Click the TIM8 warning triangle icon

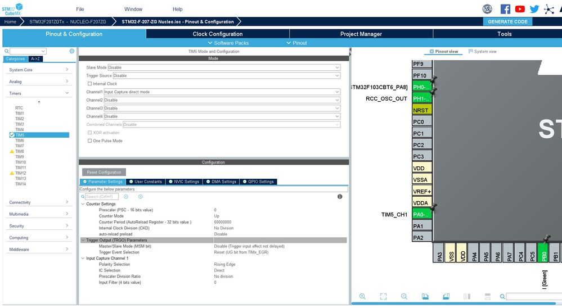click(x=12, y=152)
